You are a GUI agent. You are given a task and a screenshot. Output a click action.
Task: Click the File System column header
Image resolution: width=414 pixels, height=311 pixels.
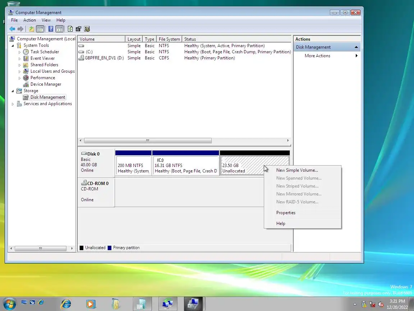click(x=169, y=39)
